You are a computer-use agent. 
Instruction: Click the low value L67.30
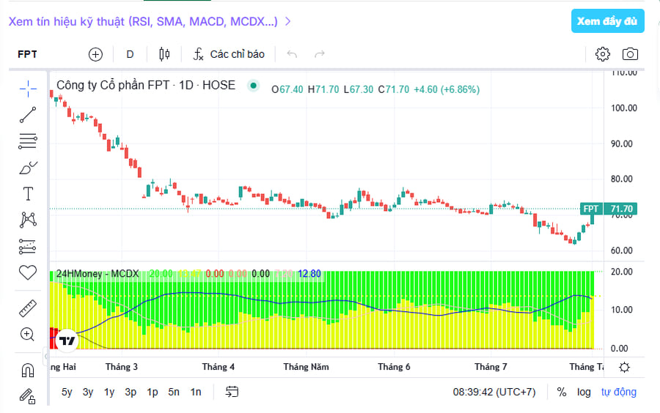[x=359, y=89]
